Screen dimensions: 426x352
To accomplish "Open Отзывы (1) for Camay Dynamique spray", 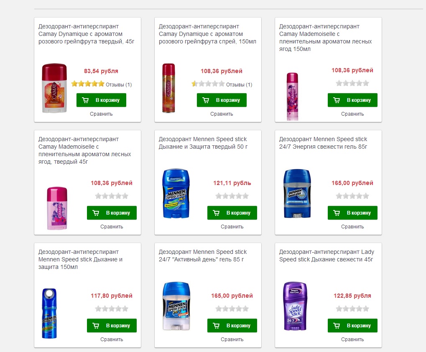I will pos(239,85).
